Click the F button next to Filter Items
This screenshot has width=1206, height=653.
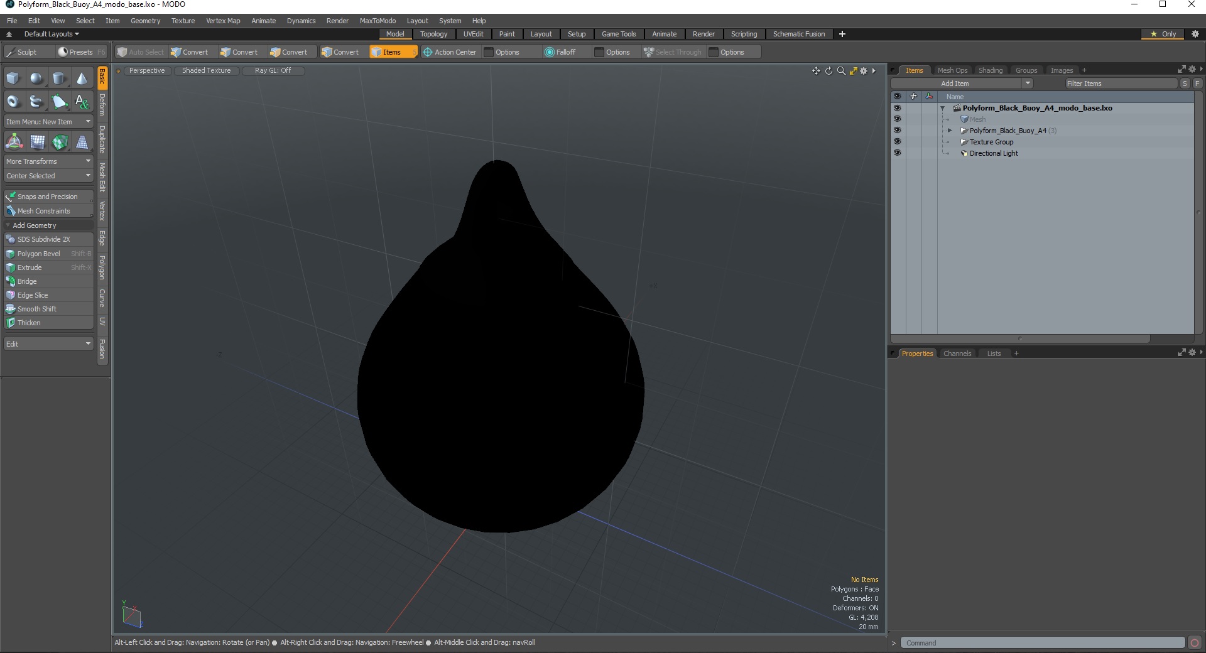tap(1197, 84)
